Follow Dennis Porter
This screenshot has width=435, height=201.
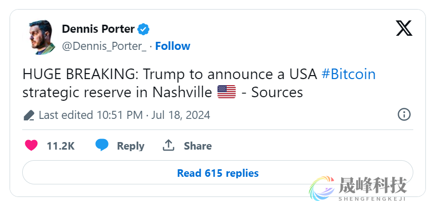(x=173, y=46)
